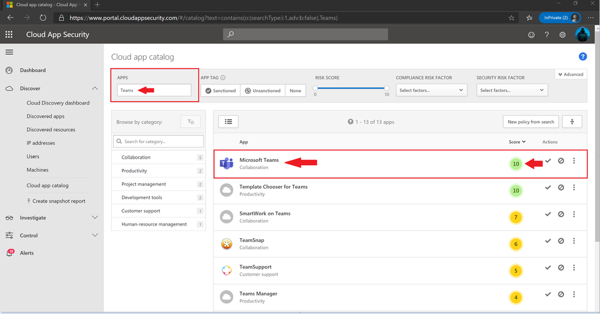The width and height of the screenshot is (600, 314).
Task: Click the risk score slider right handle
Action: (x=387, y=88)
